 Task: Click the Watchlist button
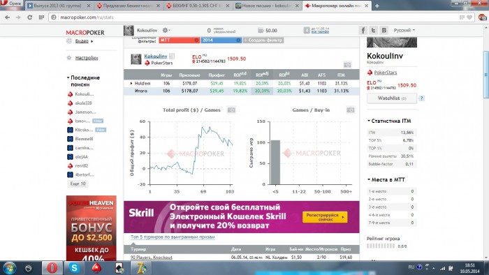[392, 98]
